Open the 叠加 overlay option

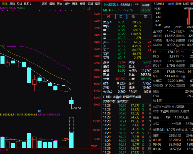click(x=52, y=4)
